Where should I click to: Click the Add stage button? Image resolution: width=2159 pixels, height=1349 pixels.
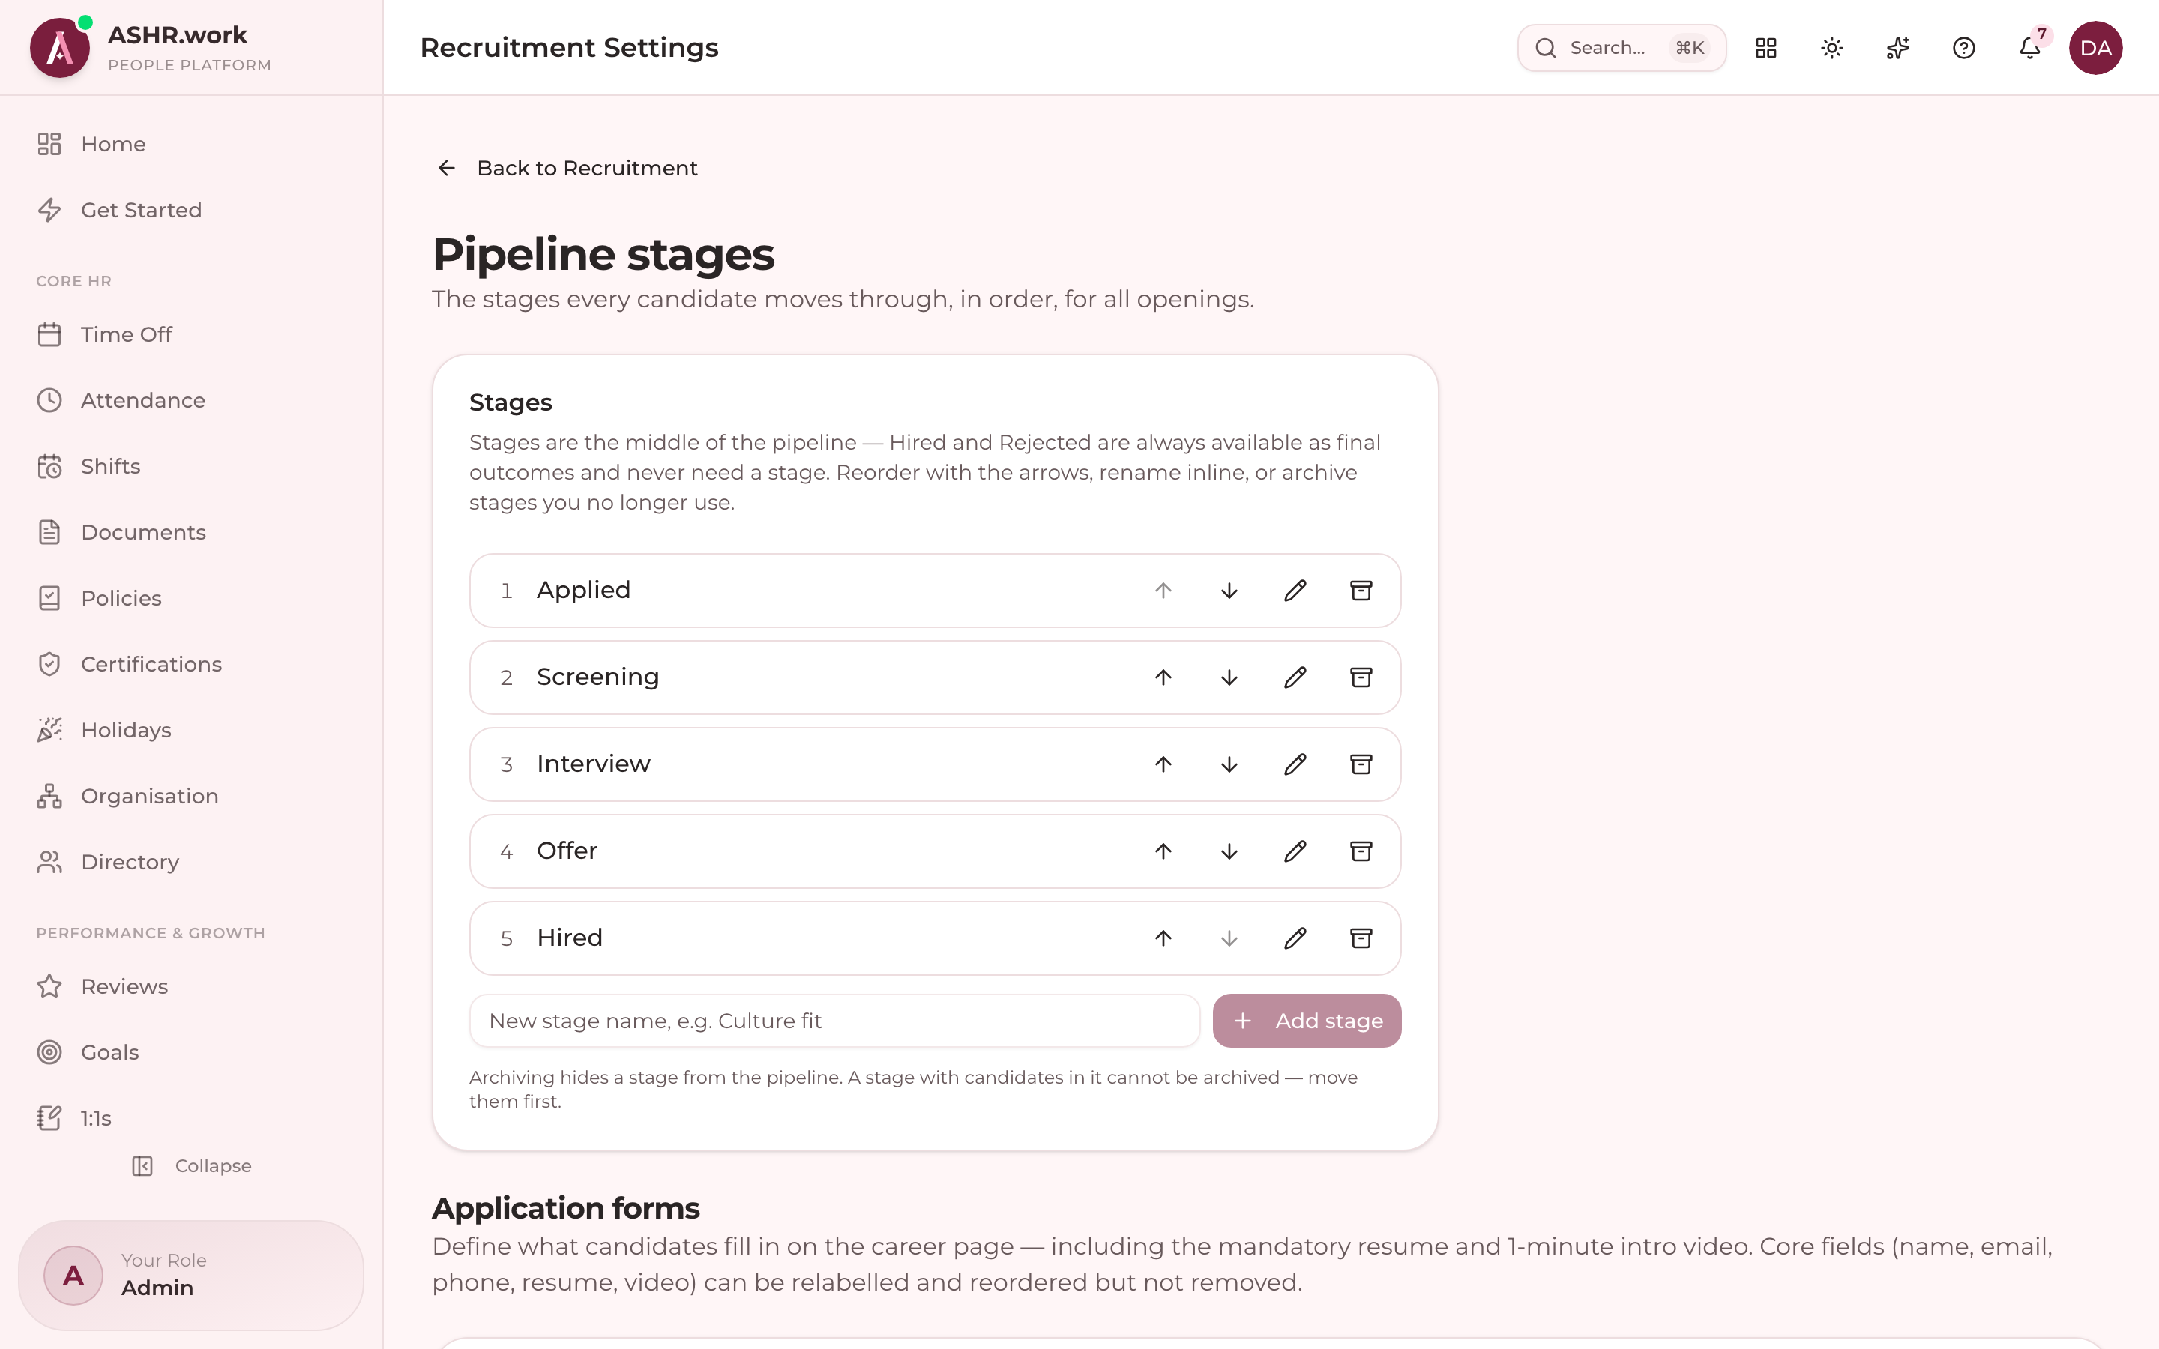(x=1306, y=1021)
